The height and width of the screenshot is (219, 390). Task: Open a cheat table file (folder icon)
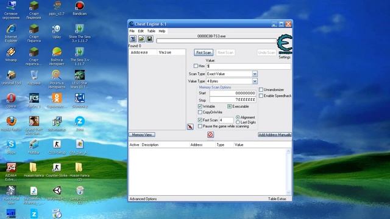pos(141,39)
